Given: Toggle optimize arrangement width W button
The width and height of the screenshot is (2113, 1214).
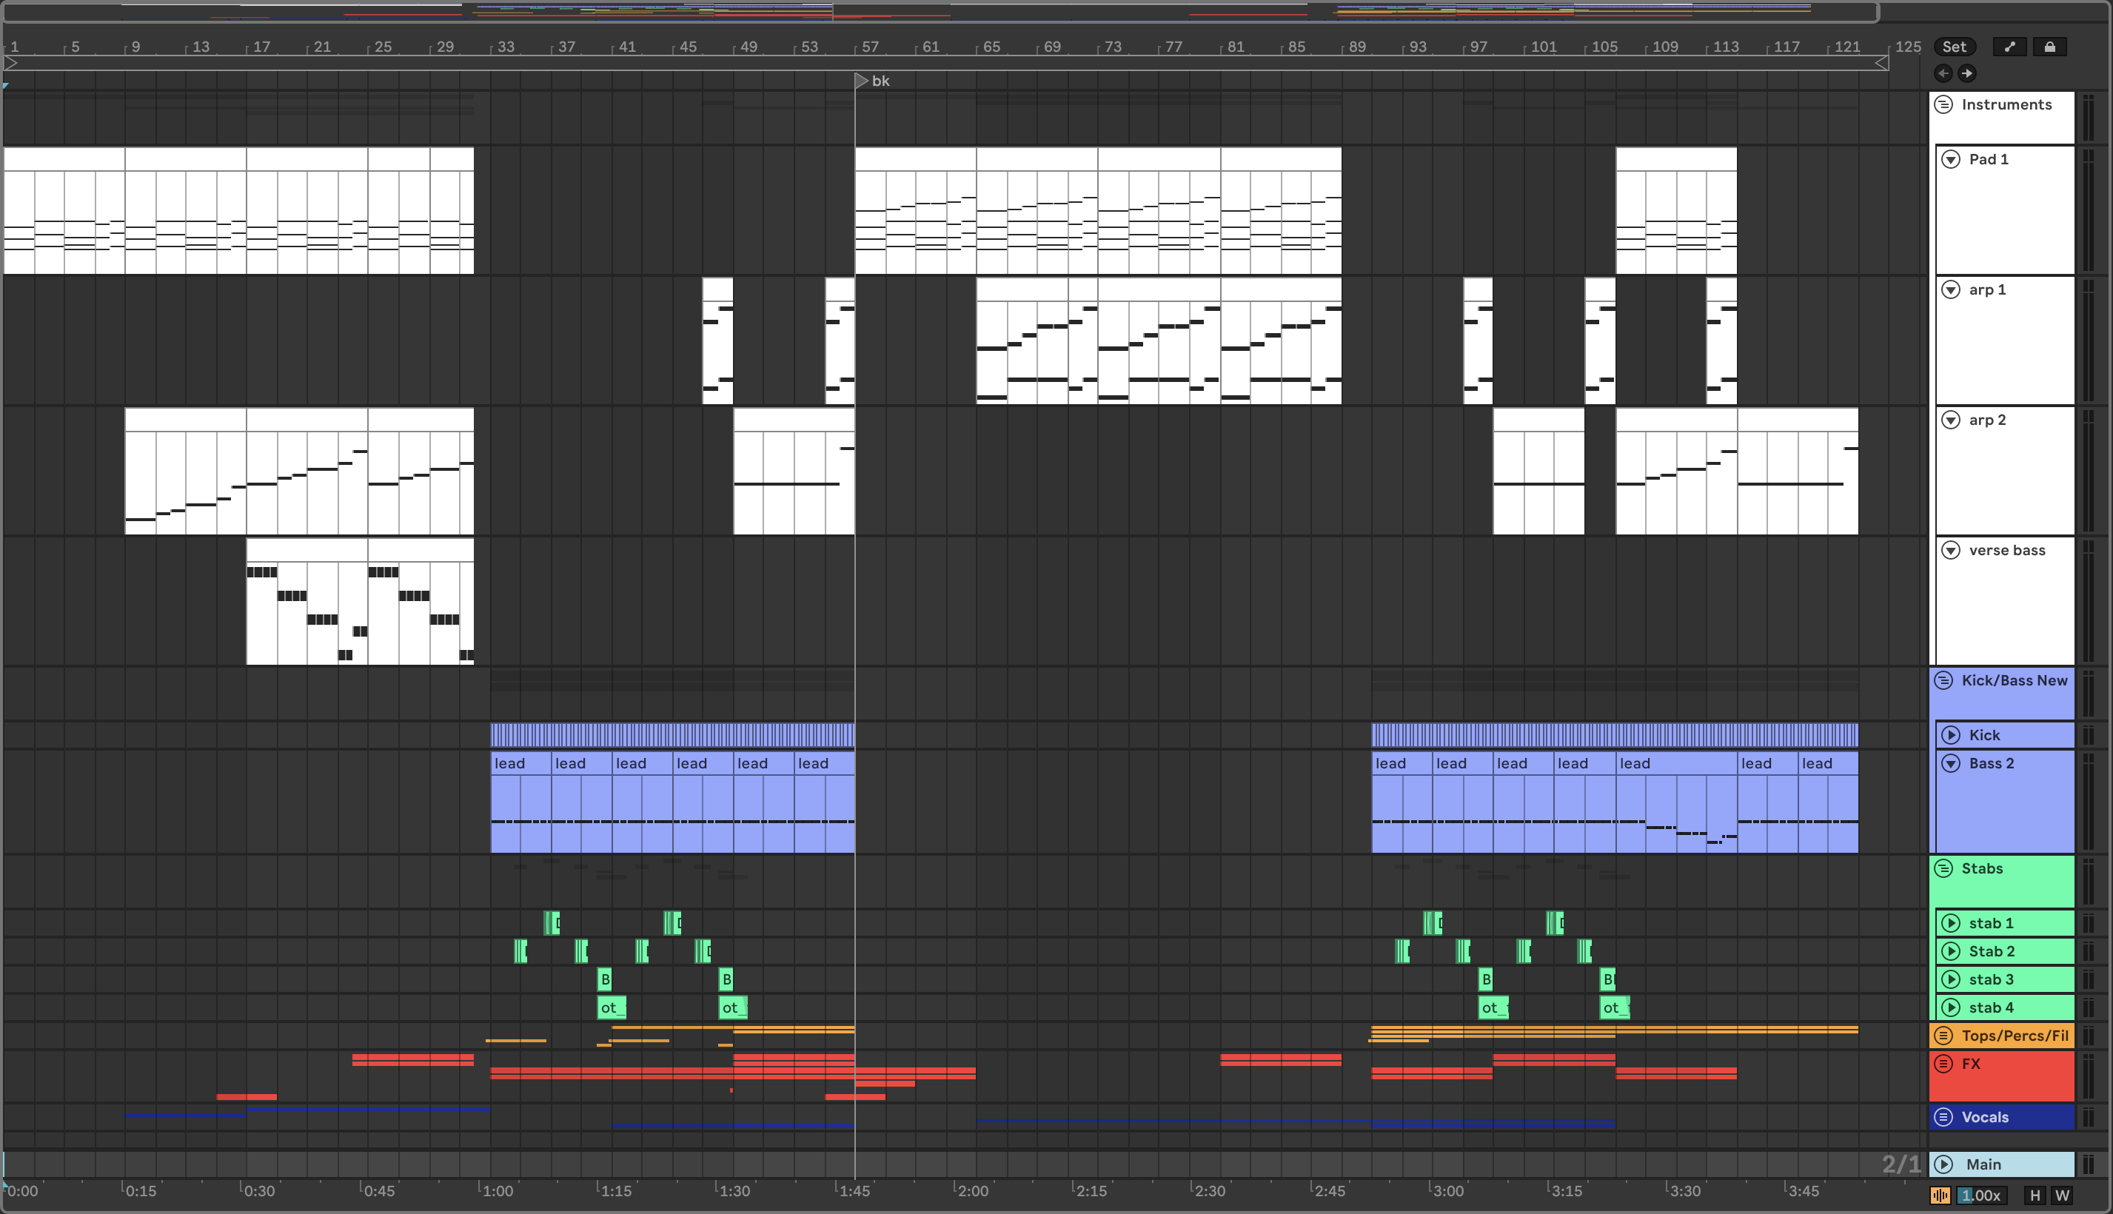Looking at the screenshot, I should tap(2062, 1195).
